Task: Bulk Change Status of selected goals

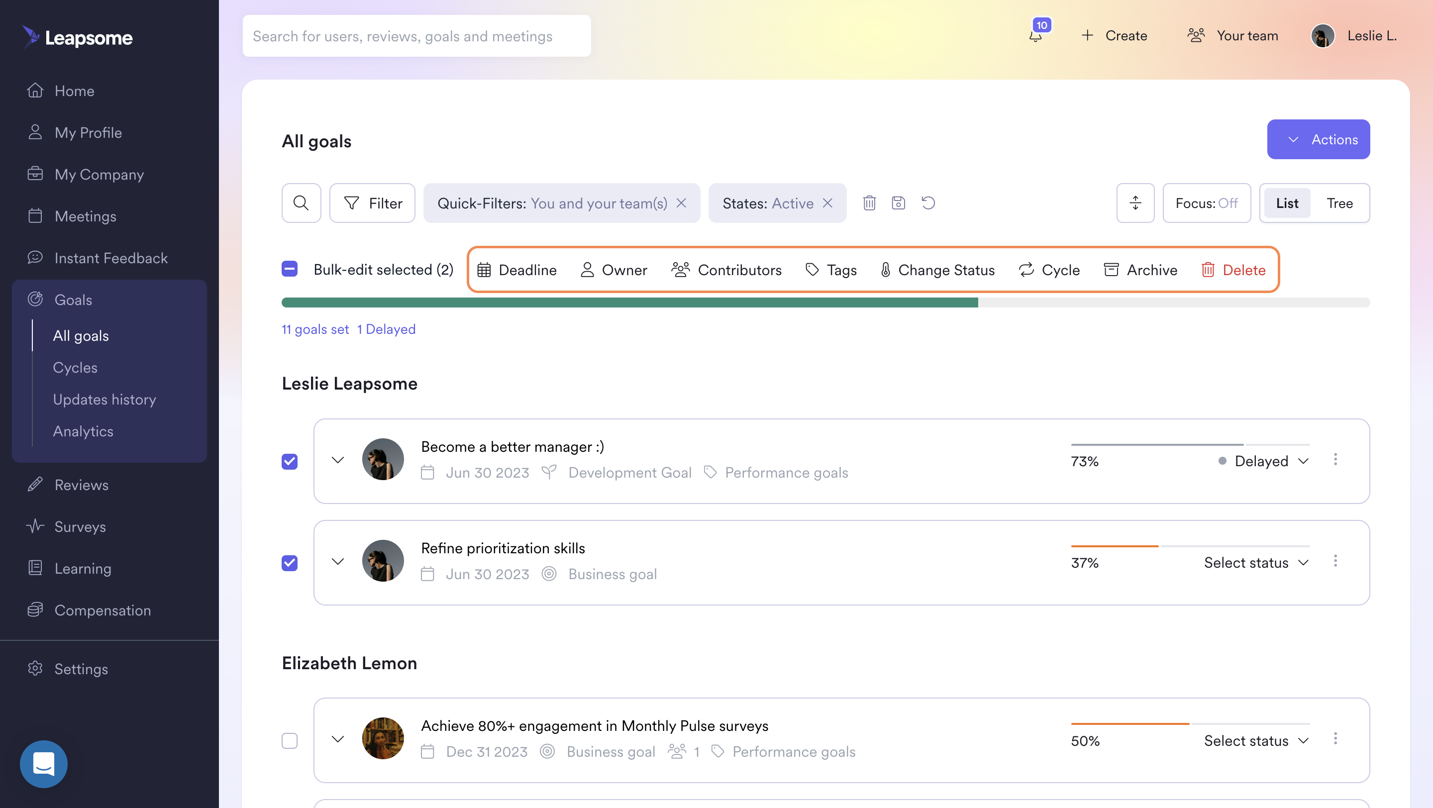Action: tap(937, 270)
